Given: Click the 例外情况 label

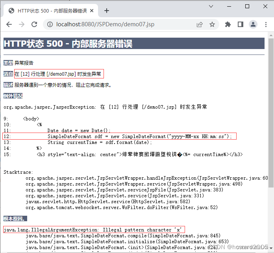Looking at the screenshot, I should [13, 96].
